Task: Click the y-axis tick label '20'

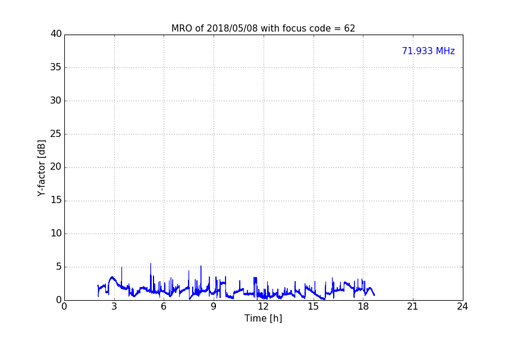Action: point(56,167)
